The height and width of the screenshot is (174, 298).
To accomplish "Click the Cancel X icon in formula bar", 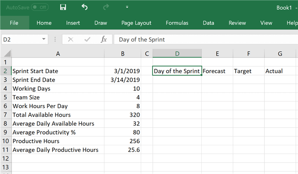I will click(x=70, y=39).
